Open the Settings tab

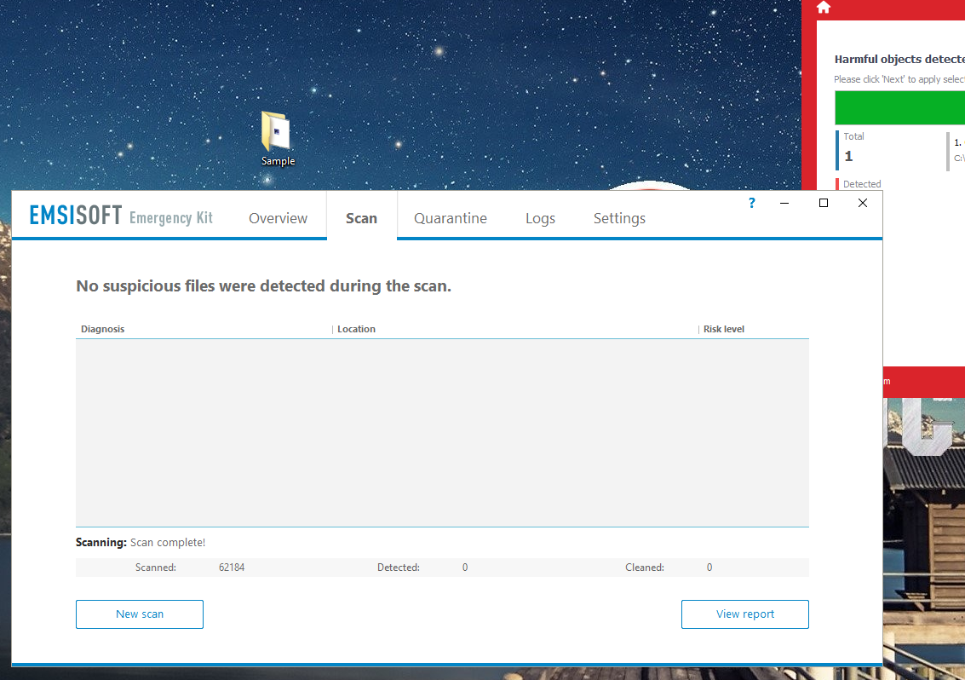click(x=619, y=218)
